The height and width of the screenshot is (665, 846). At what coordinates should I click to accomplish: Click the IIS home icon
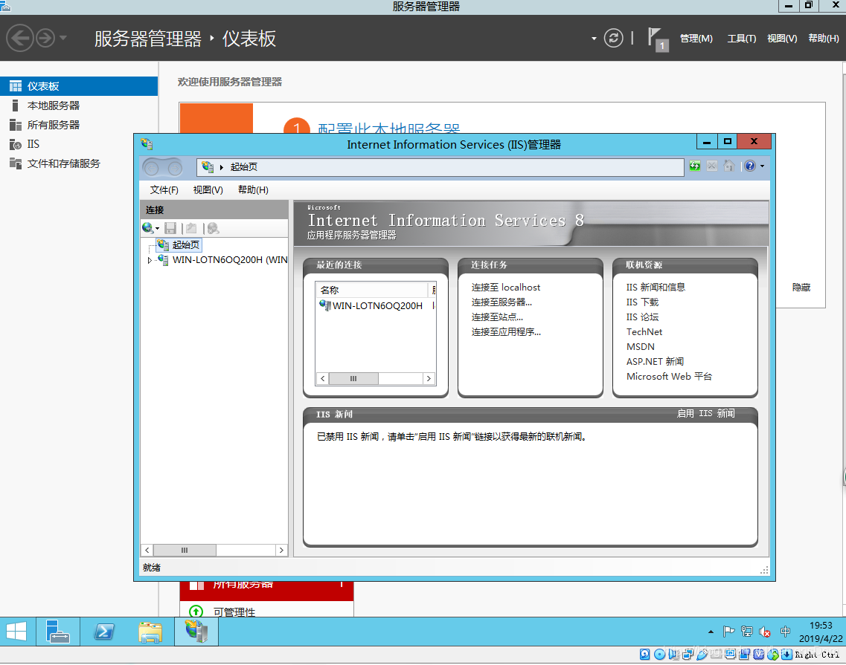(729, 166)
